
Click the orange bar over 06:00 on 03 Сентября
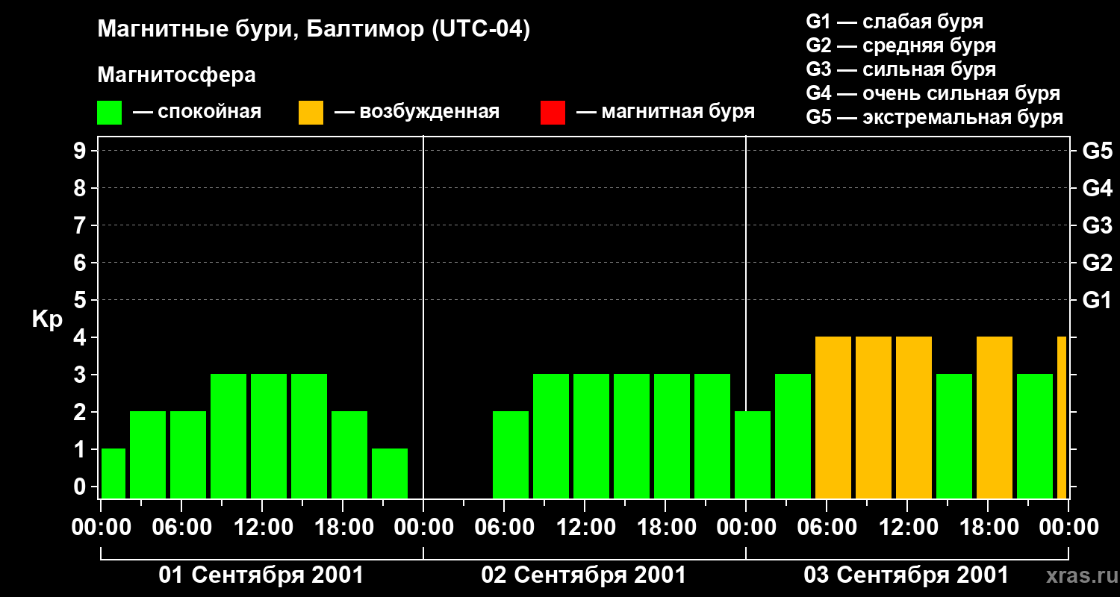[833, 417]
